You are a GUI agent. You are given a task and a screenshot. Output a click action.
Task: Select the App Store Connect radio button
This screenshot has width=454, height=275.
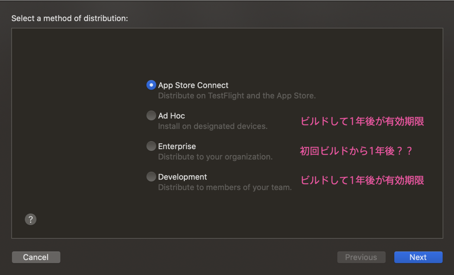(151, 85)
